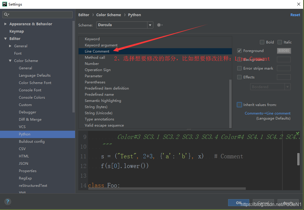Click Editor in breadcrumb
The image size is (304, 210).
pyautogui.click(x=84, y=15)
